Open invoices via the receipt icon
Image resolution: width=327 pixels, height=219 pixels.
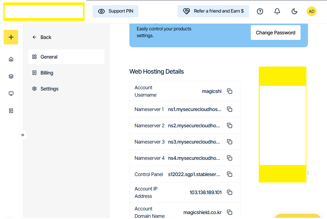11,110
